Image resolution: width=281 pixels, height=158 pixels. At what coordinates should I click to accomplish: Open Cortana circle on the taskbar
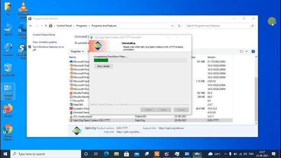[x=86, y=154]
